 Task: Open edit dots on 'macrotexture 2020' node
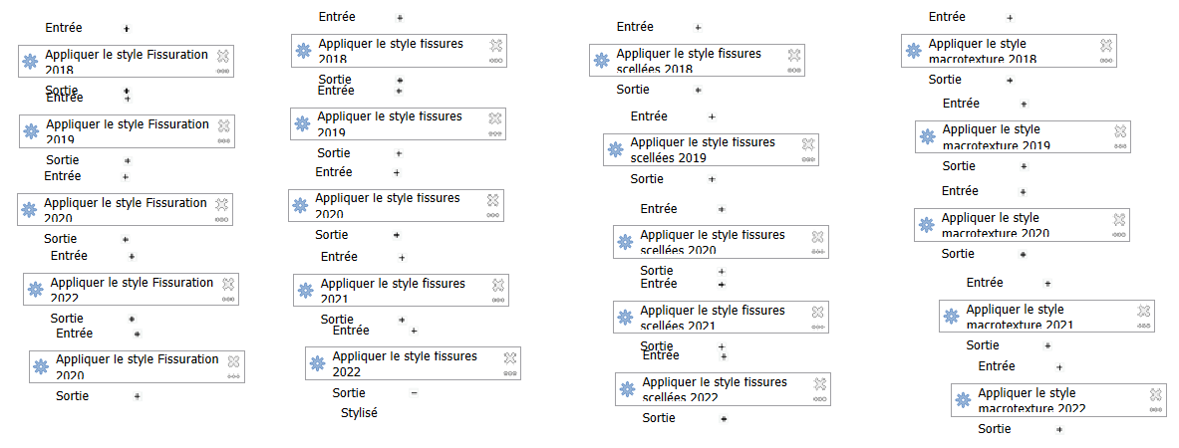(x=1119, y=235)
